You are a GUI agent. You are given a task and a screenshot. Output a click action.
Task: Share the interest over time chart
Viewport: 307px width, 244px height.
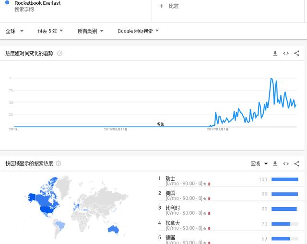[x=296, y=53]
